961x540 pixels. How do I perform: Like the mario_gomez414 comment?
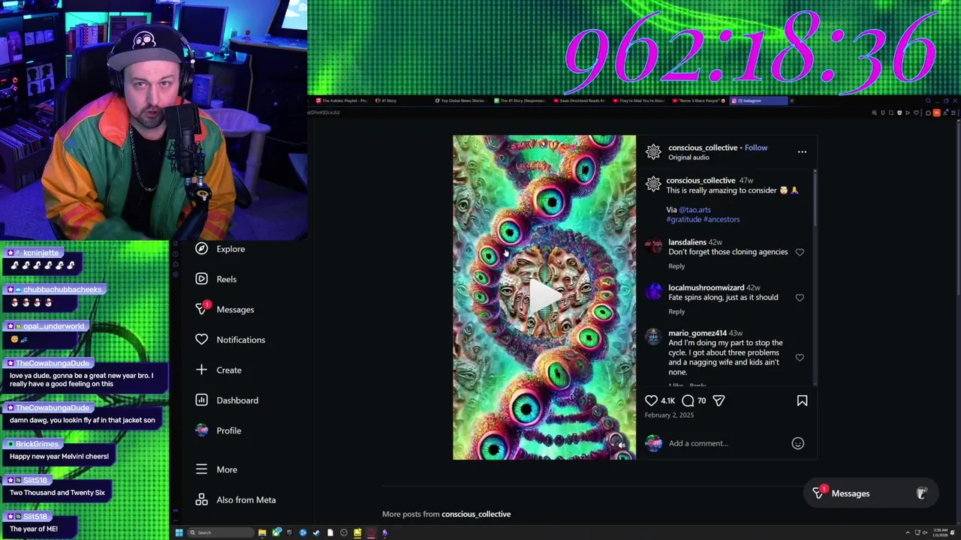point(800,358)
